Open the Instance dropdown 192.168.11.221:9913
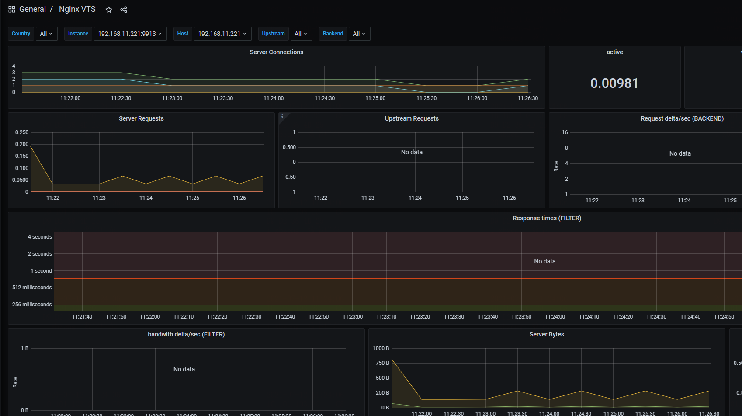 click(x=130, y=34)
